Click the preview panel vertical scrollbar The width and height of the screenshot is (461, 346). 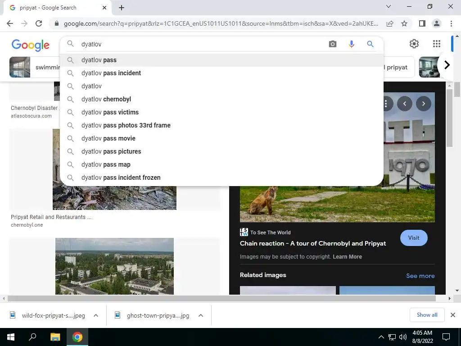point(449,118)
